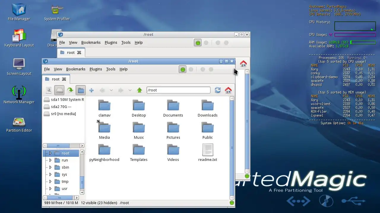
Task: Select the clamav folder
Action: tap(104, 108)
